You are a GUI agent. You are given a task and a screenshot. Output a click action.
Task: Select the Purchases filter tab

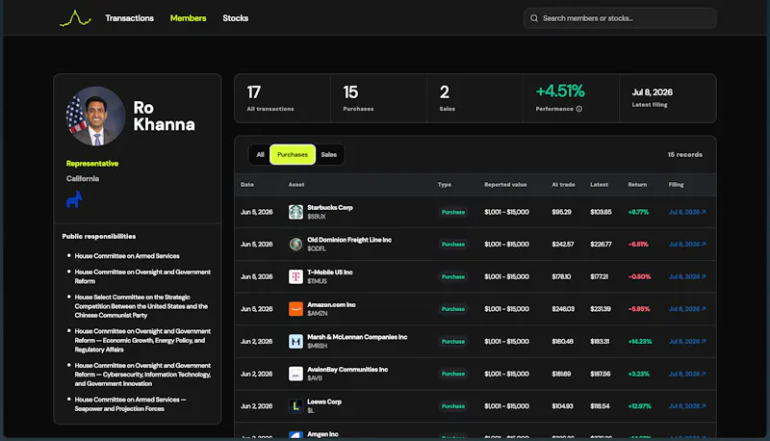tap(293, 155)
